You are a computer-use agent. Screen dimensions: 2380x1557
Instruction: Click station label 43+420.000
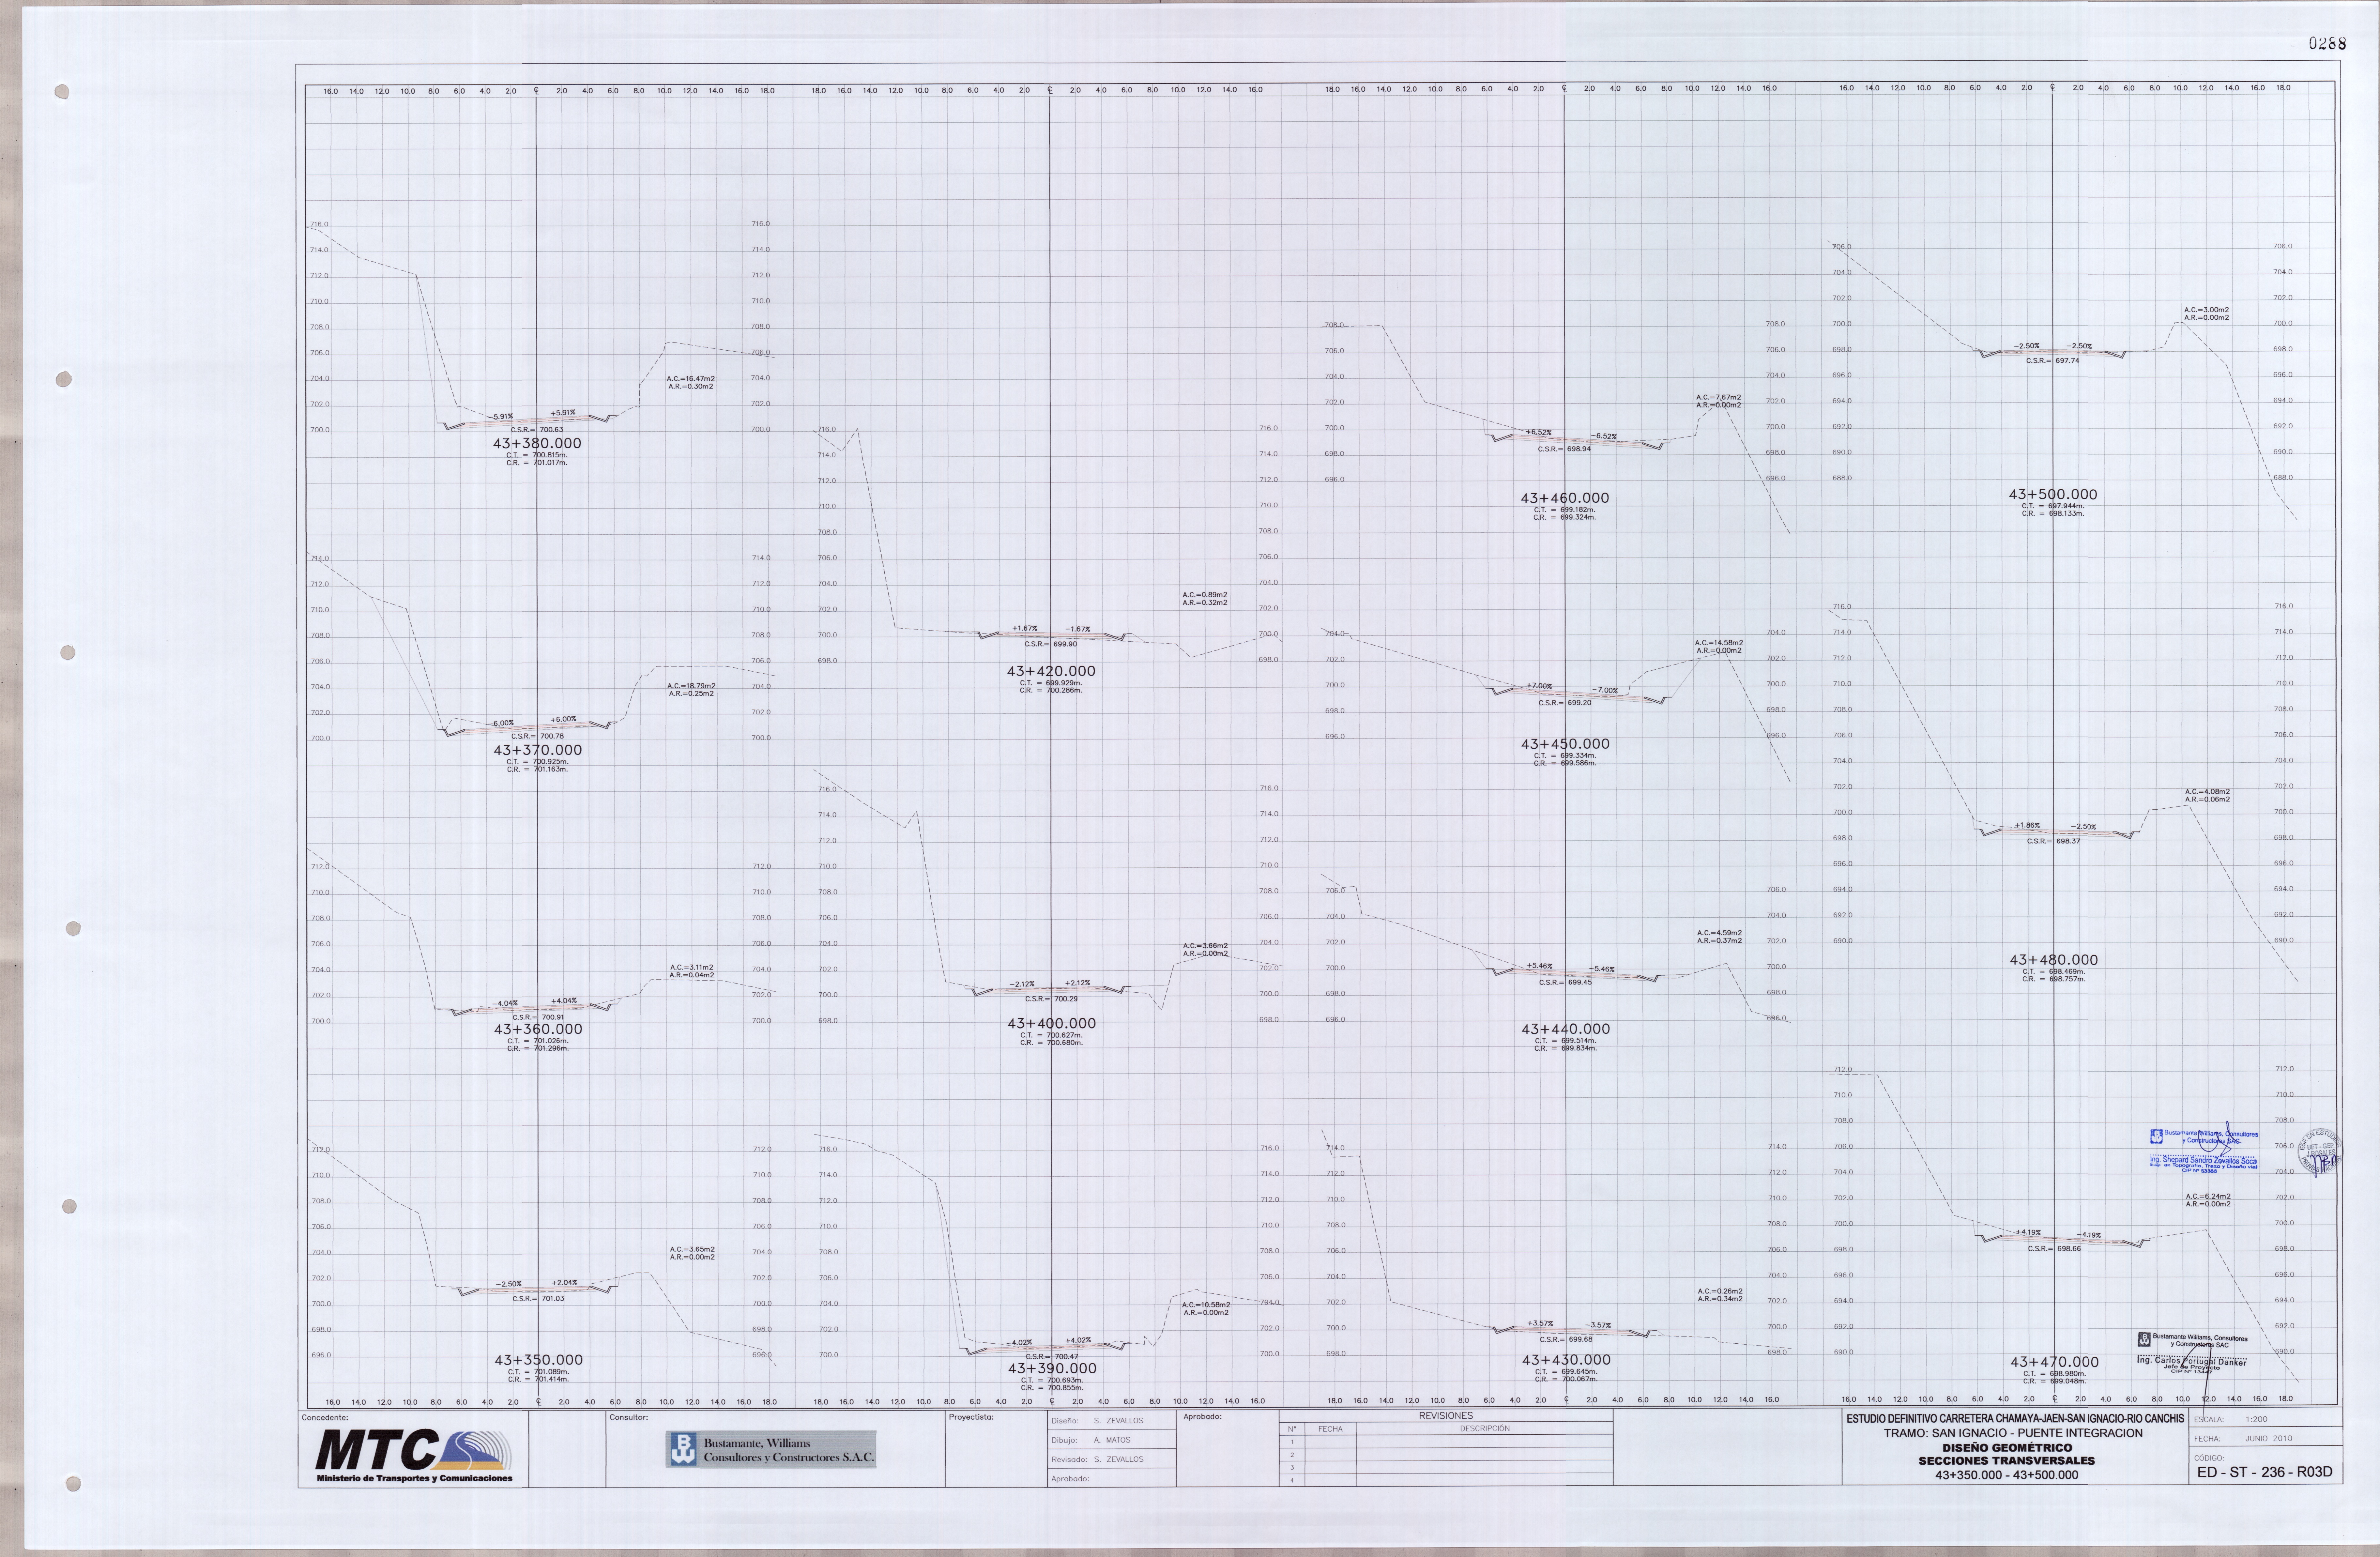pyautogui.click(x=1051, y=671)
